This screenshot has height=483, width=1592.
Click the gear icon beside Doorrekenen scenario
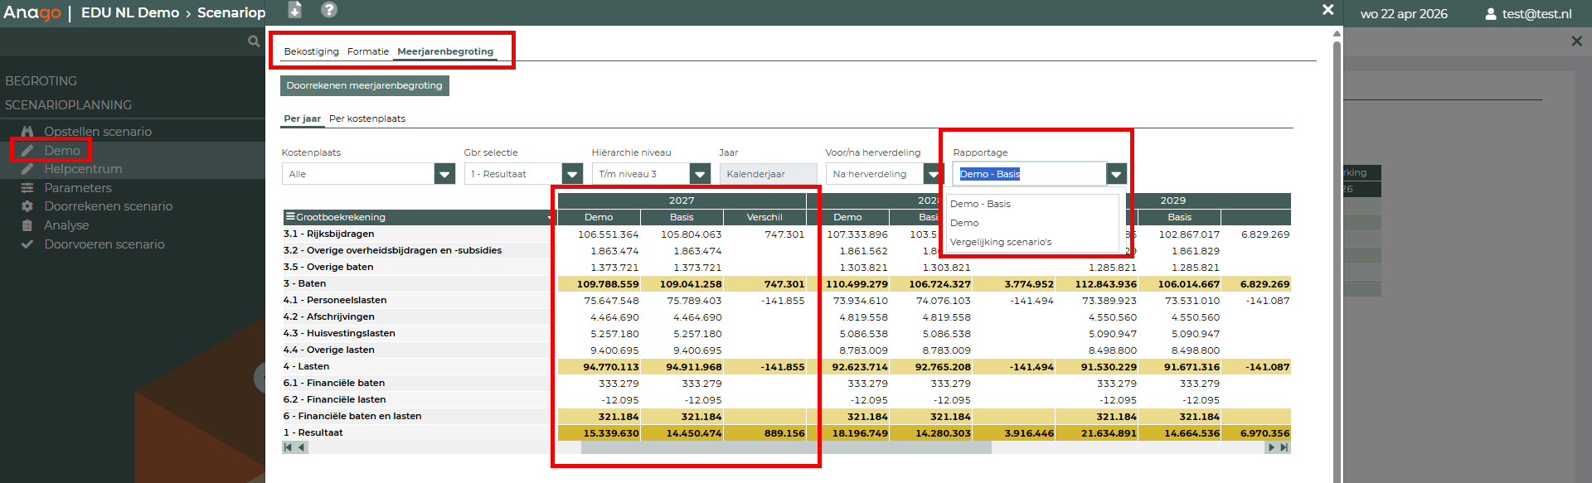pyautogui.click(x=27, y=206)
